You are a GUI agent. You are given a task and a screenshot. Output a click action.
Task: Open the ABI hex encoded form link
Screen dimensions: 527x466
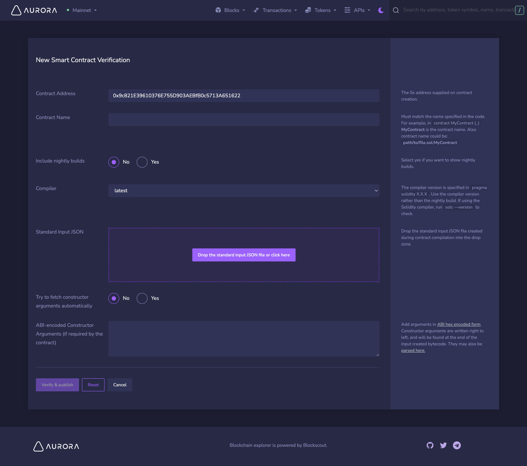[459, 324]
